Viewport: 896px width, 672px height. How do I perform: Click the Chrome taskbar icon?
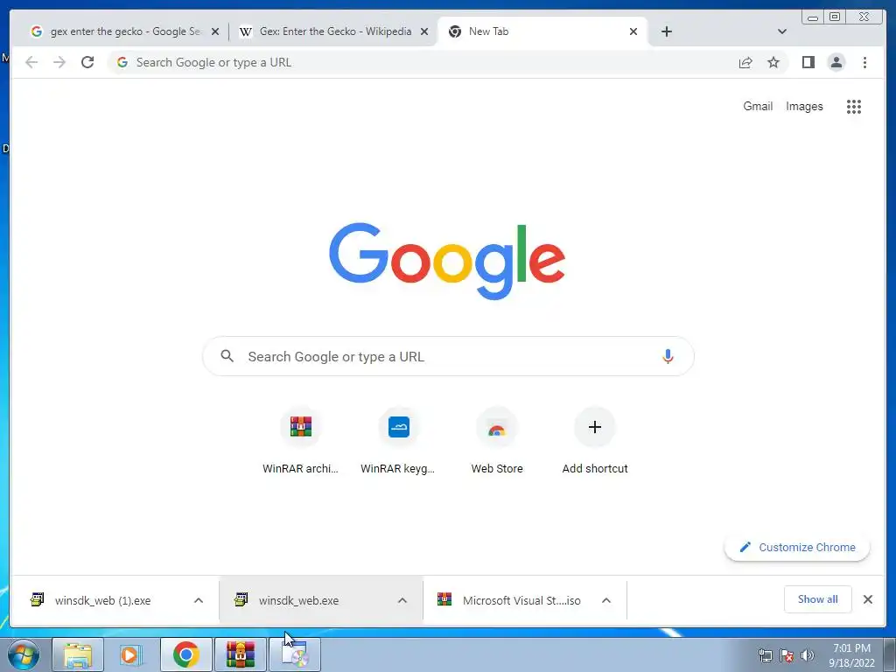185,654
